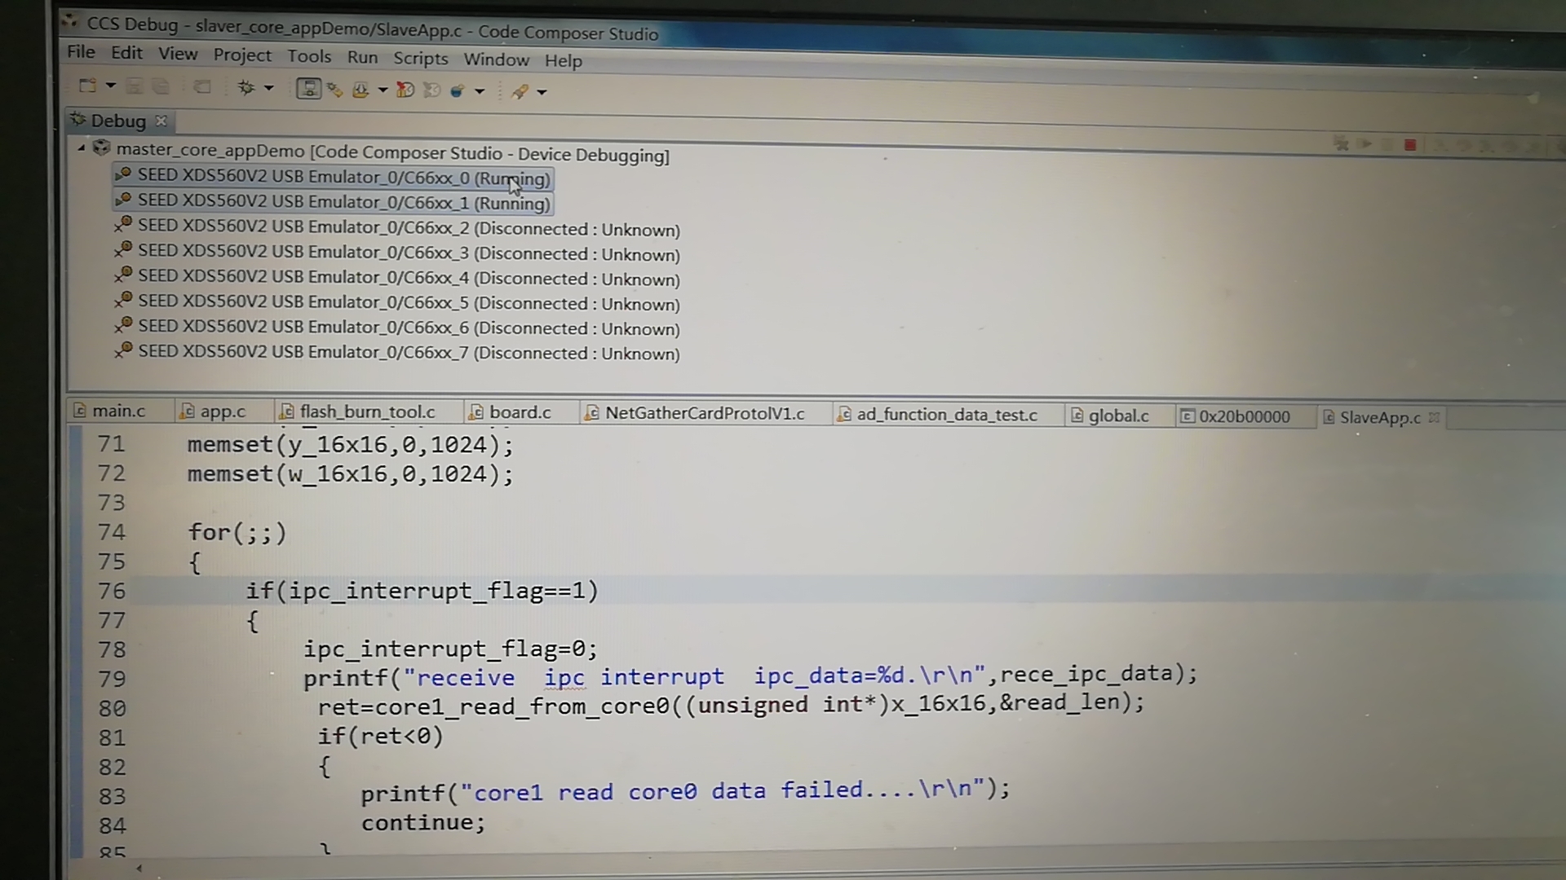1566x880 pixels.
Task: Open the Scripts menu
Action: 420,58
